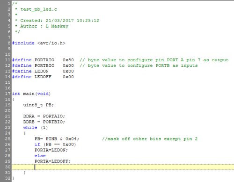Viewport: 234px width, 182px height.
Task: Click line number 8 in the gutter
Action: [9, 43]
